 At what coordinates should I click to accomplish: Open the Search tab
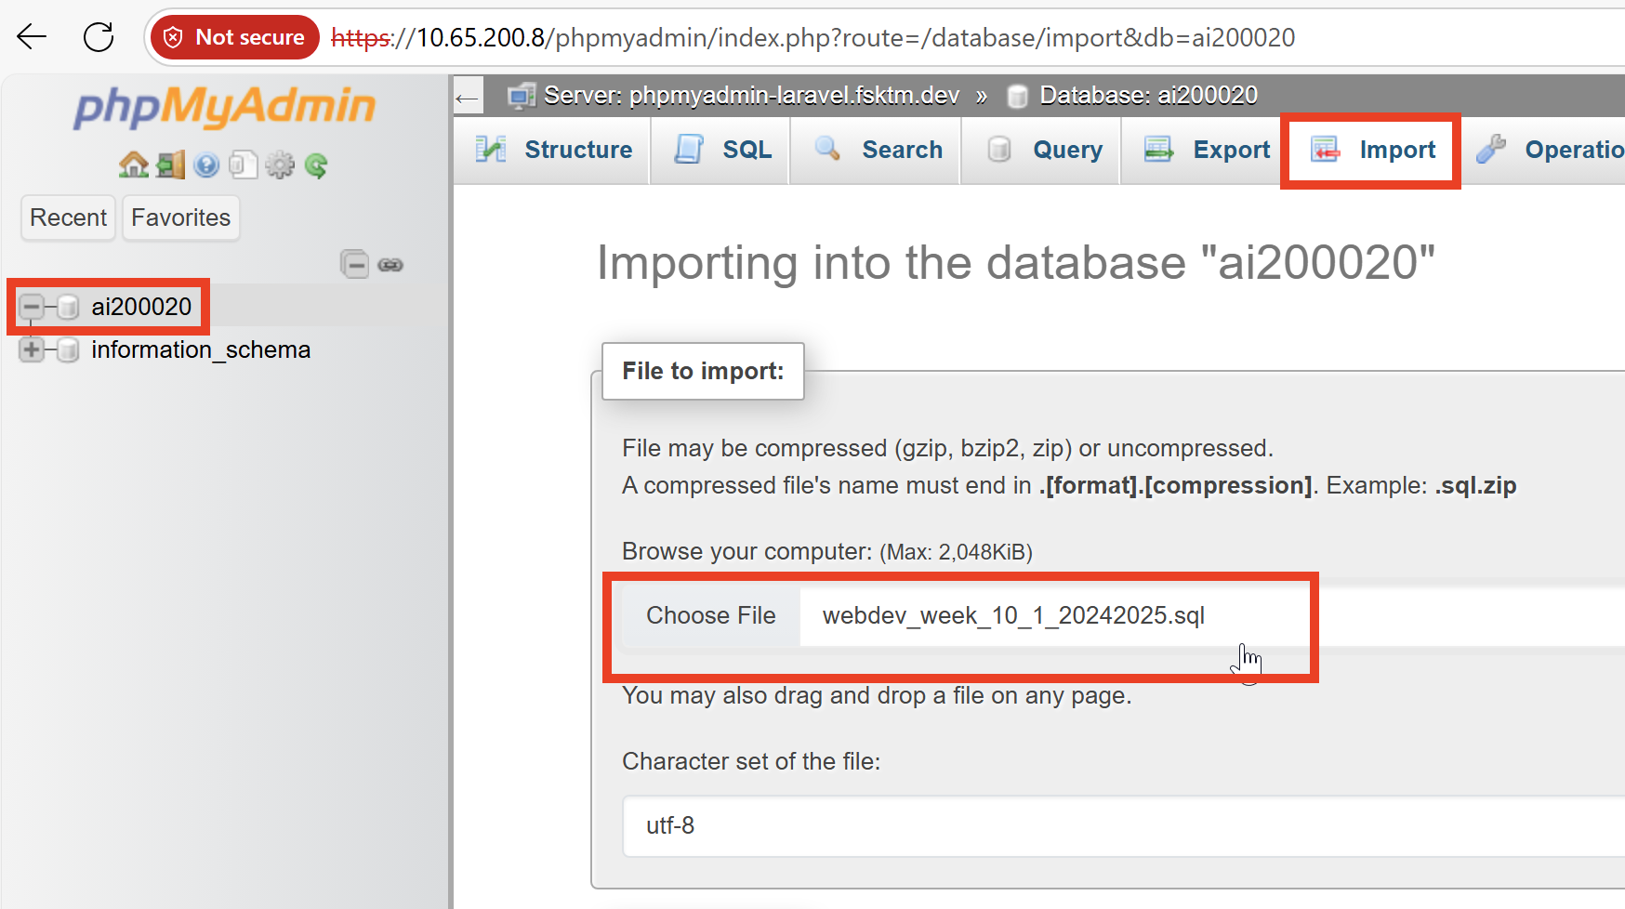click(877, 150)
